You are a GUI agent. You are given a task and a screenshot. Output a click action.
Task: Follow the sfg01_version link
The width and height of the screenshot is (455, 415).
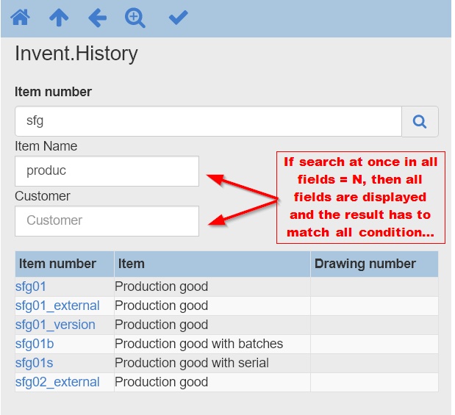tap(55, 325)
